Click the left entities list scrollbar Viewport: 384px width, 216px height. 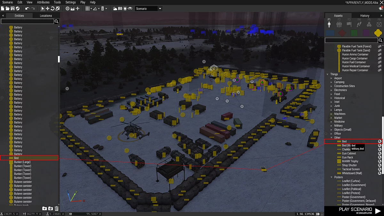point(59,59)
